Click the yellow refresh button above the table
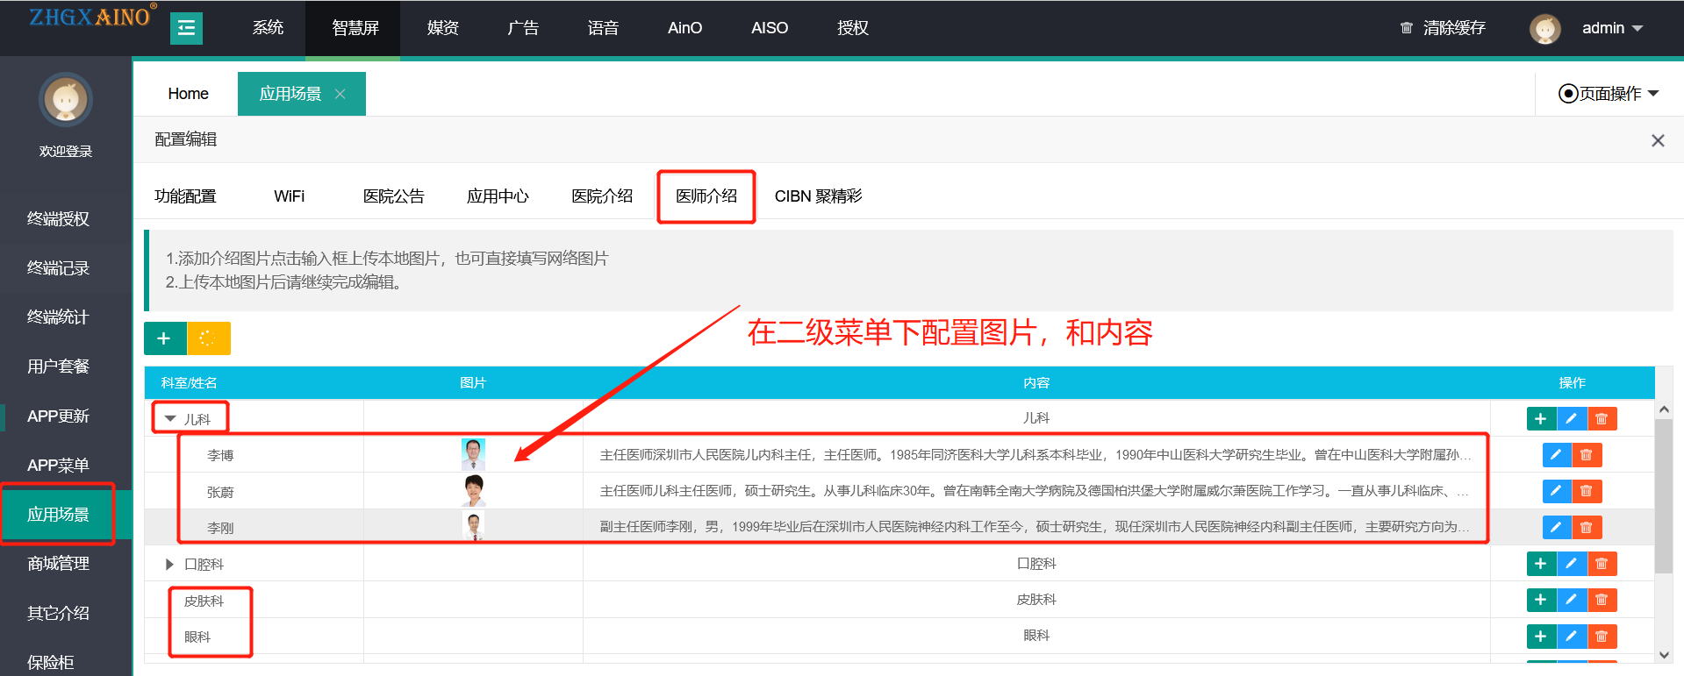 pos(209,338)
